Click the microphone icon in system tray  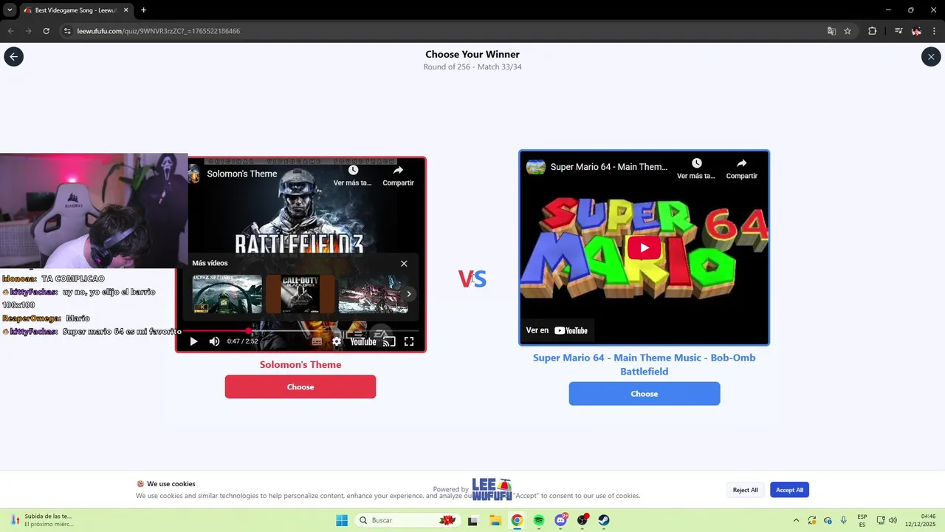[x=844, y=520]
